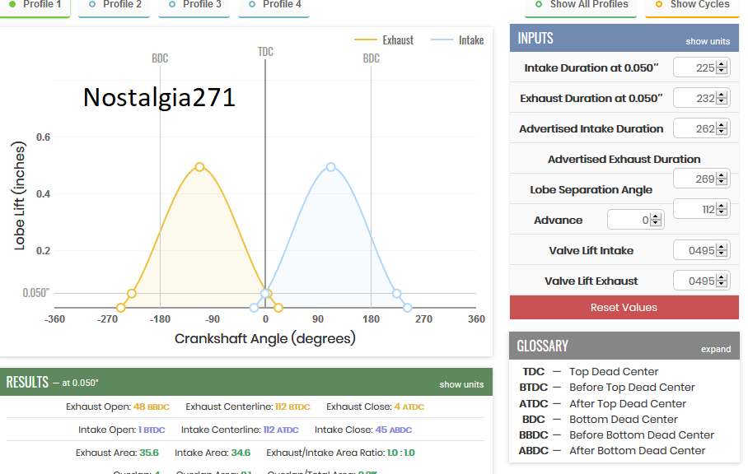Click the 'Exhaust Close: 4 ATDC' result
The height and width of the screenshot is (474, 748).
click(376, 407)
